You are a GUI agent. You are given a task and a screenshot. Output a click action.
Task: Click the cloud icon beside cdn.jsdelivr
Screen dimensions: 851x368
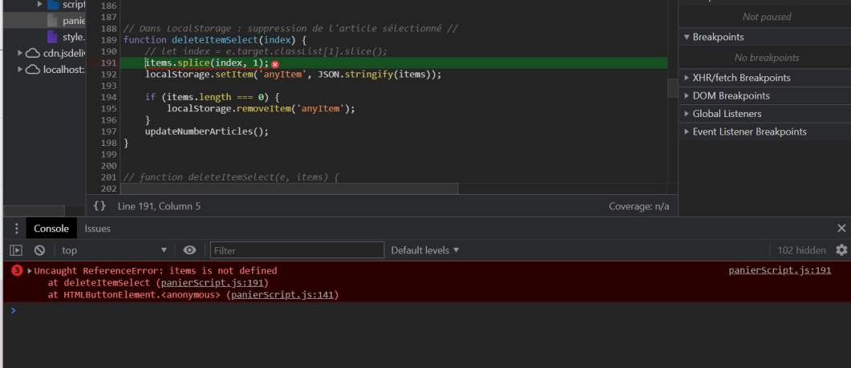coord(33,53)
